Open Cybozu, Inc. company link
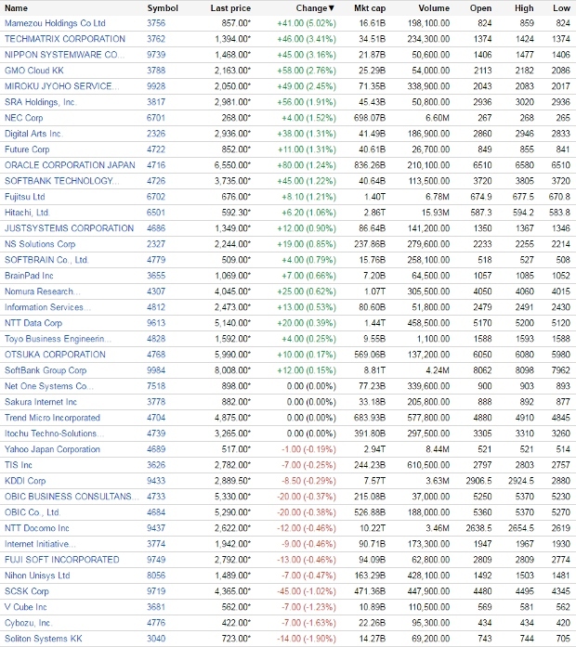576x647 pixels. point(29,623)
